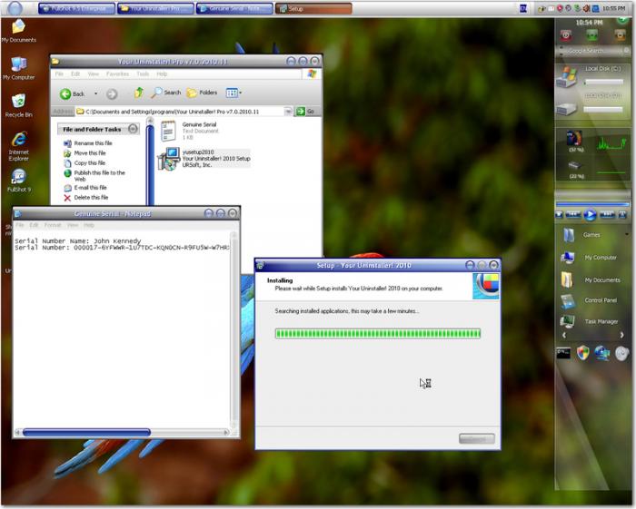Click the sidebar media player play button
Screen dimensions: 636x509
click(x=590, y=215)
